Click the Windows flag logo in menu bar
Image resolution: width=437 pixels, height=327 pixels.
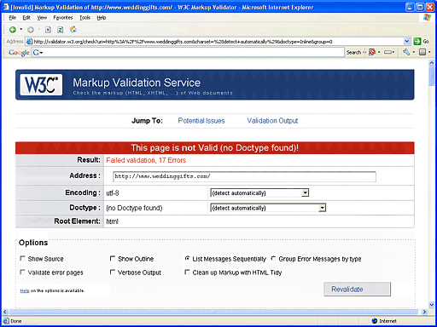427,18
